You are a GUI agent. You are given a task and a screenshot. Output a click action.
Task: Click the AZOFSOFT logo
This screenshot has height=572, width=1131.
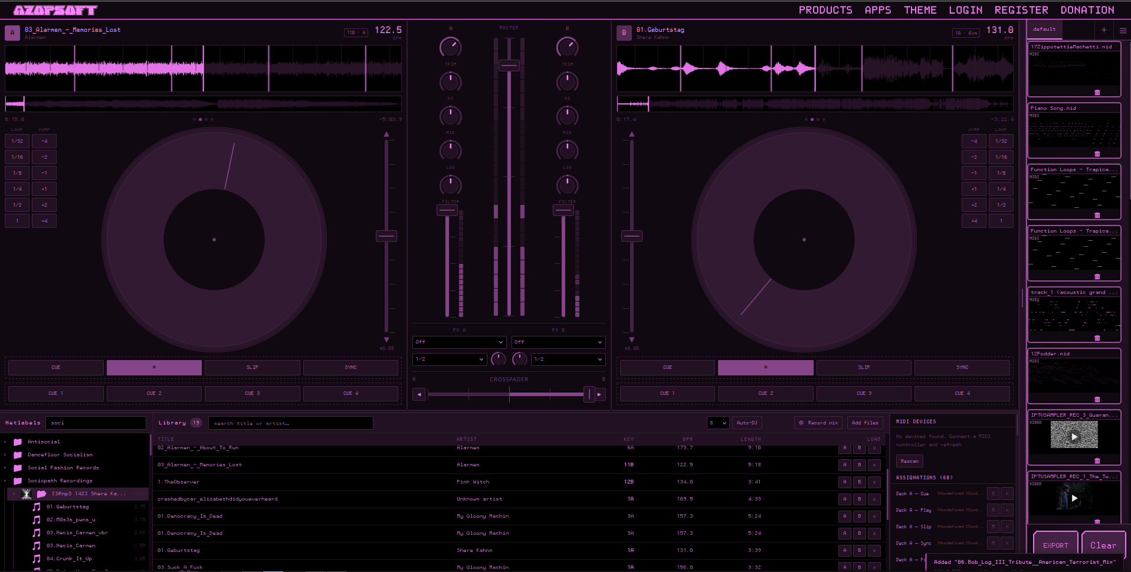click(x=55, y=10)
